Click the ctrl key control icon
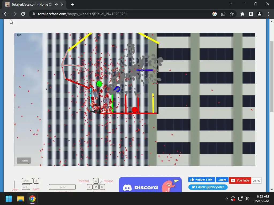Image resolution: width=274 pixels, height=205 pixels. tap(26, 187)
